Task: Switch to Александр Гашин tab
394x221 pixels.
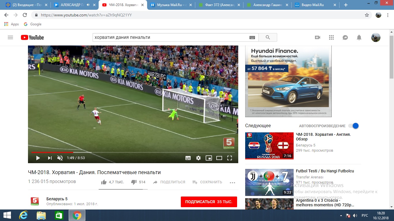Action: (x=267, y=5)
